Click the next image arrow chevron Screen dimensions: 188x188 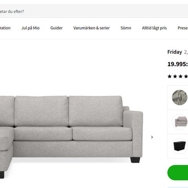click(152, 137)
